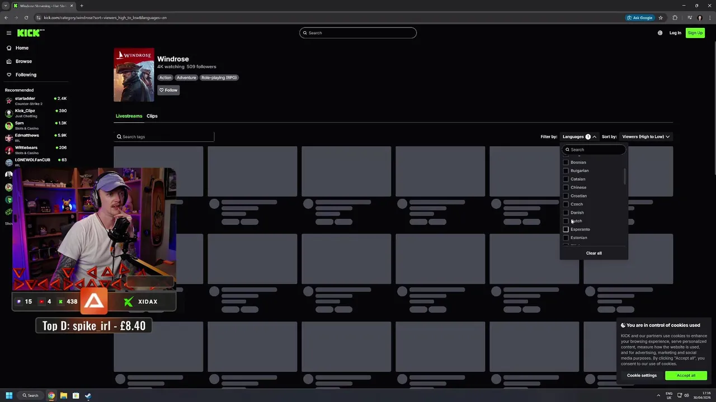
Task: Click the browser address bar URL
Action: point(105,18)
